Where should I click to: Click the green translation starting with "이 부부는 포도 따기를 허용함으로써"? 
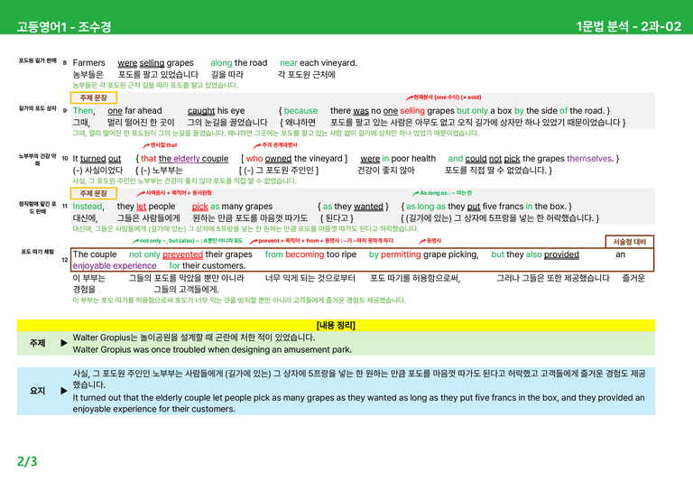click(x=239, y=300)
